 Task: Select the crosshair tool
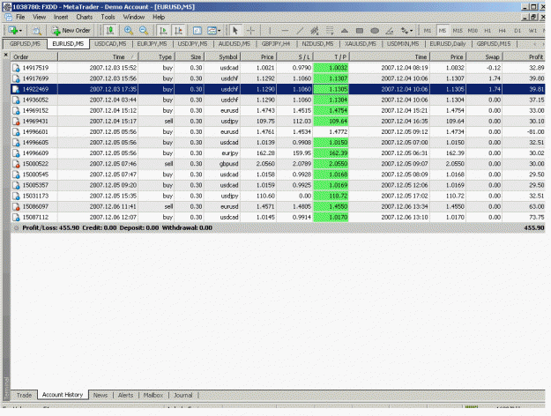pos(250,31)
